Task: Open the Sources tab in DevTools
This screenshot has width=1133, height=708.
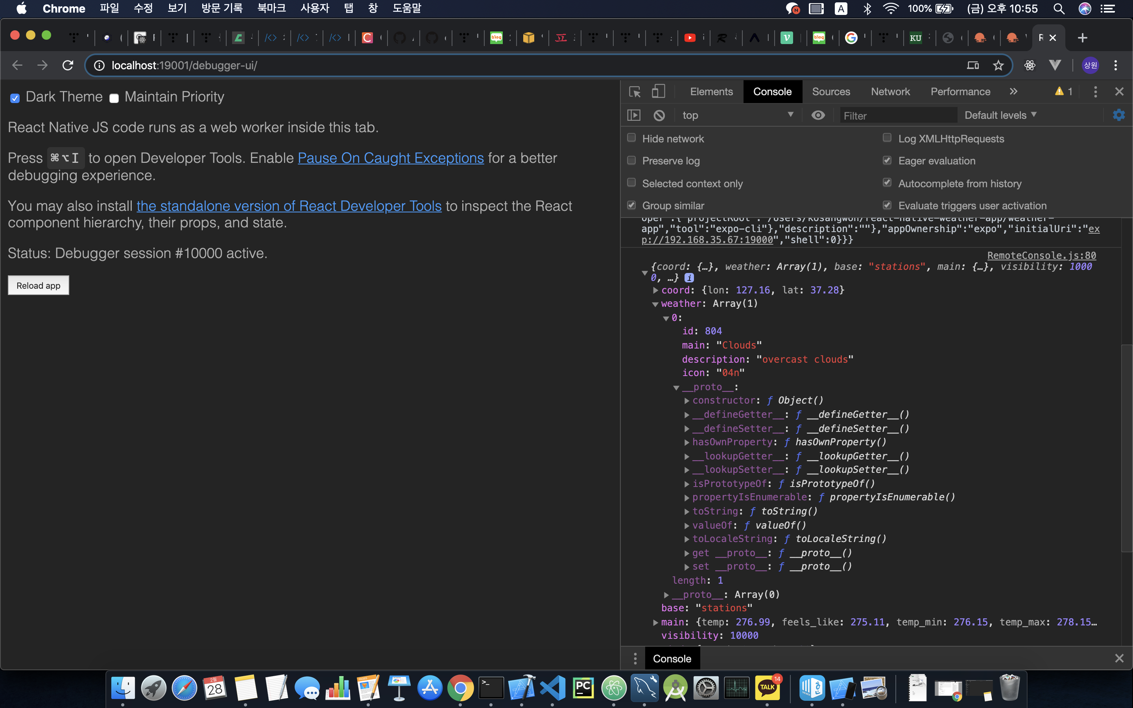Action: pos(830,92)
